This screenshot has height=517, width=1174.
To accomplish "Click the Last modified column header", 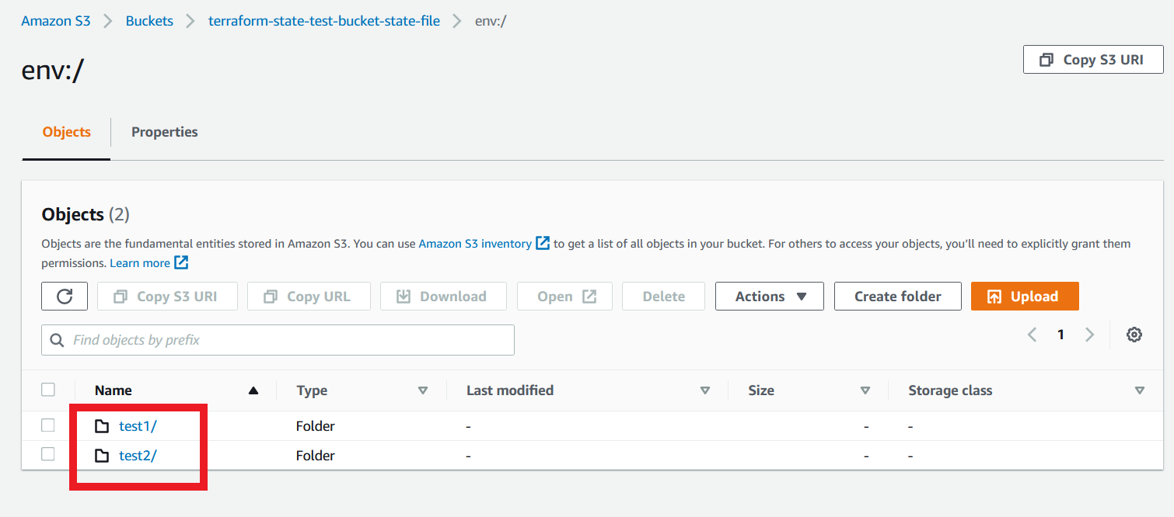I will (x=510, y=390).
